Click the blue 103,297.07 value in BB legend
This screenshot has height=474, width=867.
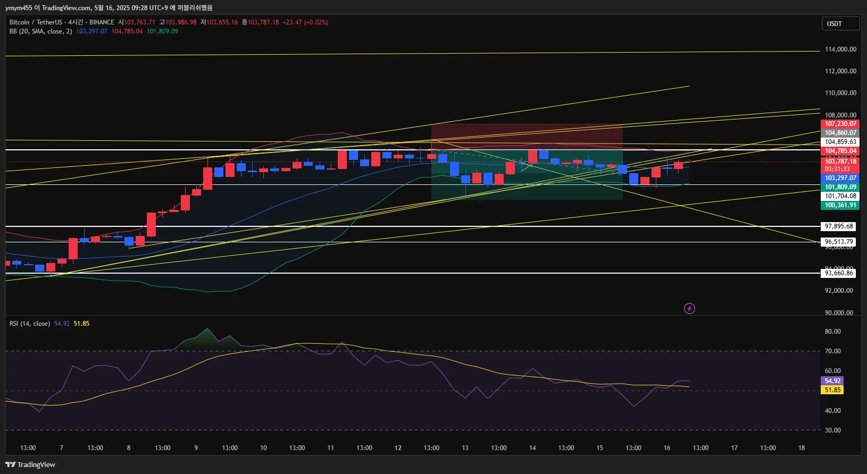91,31
